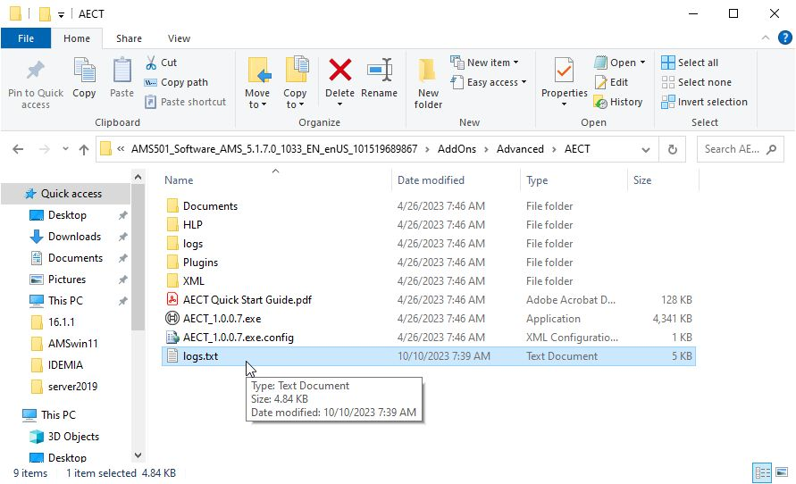Switch to the Home tab
This screenshot has height=484, width=796.
tap(77, 38)
